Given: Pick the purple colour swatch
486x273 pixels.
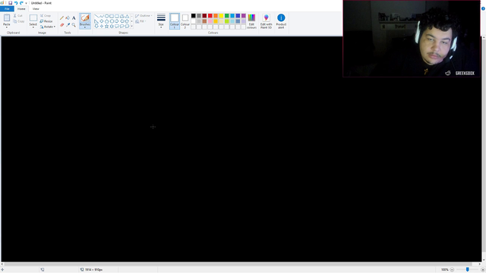Looking at the screenshot, I should [x=244, y=16].
